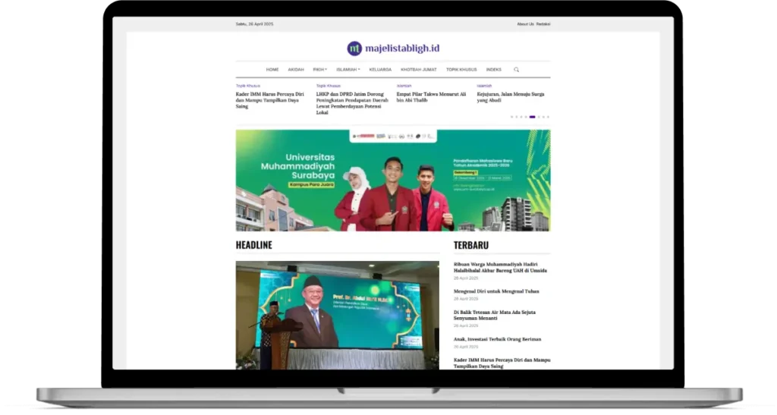The height and width of the screenshot is (415, 777).
Task: Open 'Ribuan Warga Muhammadiyah Hadiri Halalbihalal' article
Action: tap(501, 268)
